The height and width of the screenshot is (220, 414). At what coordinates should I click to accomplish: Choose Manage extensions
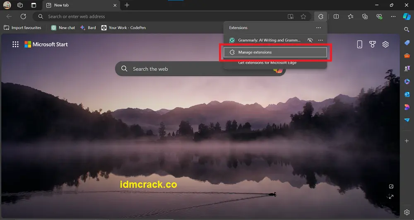[275, 52]
